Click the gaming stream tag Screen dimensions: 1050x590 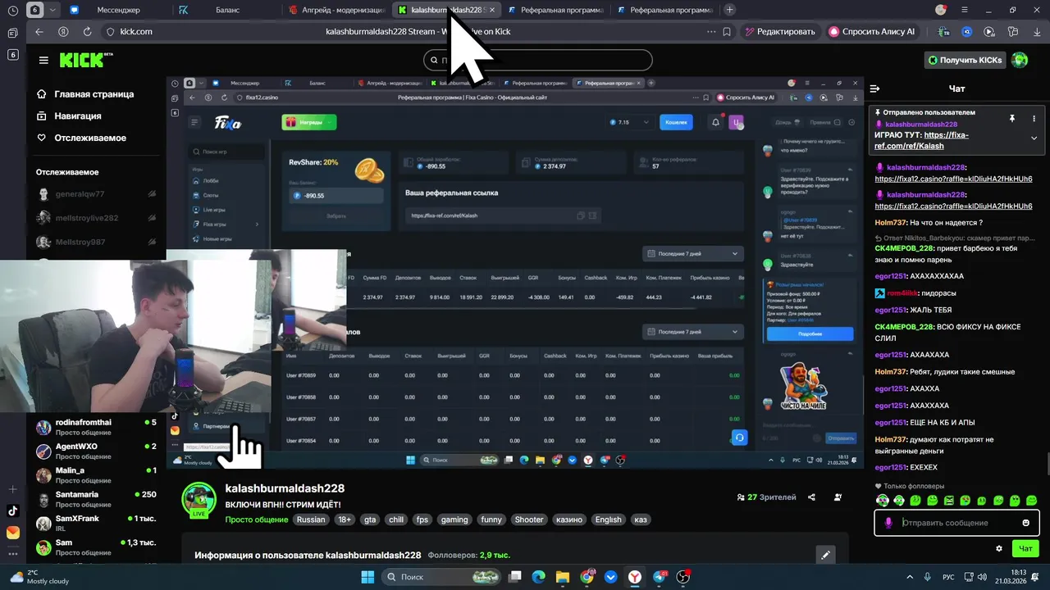point(454,520)
